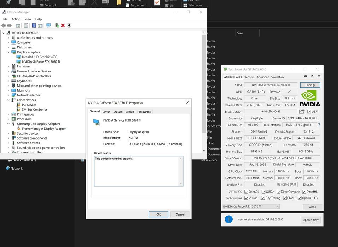Open the Driver tab in Properties

[106, 112]
